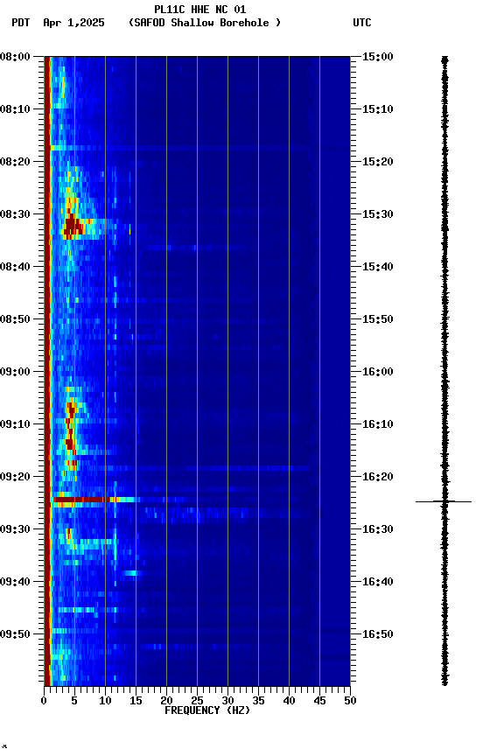Screen dimensions: 483x756
Task: Click the UTC timezone label
Action: click(362, 23)
